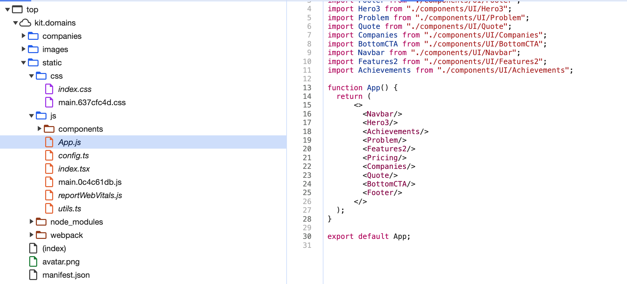Click the manifest.json file icon
Screen dimensions: 627x284
coord(33,275)
